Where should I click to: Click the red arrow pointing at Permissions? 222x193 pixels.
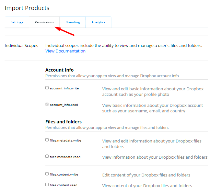pos(65,31)
